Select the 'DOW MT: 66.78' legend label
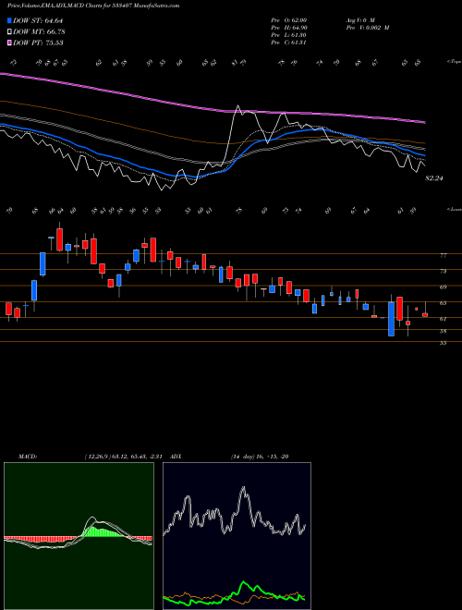 pos(39,31)
